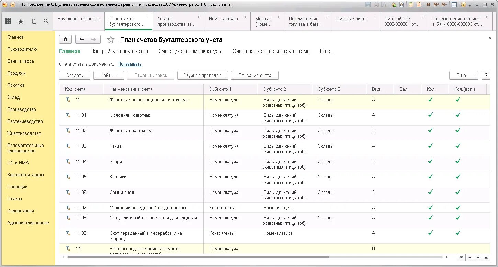
Task: Open the calendar icon in title bar
Action: [419, 4]
